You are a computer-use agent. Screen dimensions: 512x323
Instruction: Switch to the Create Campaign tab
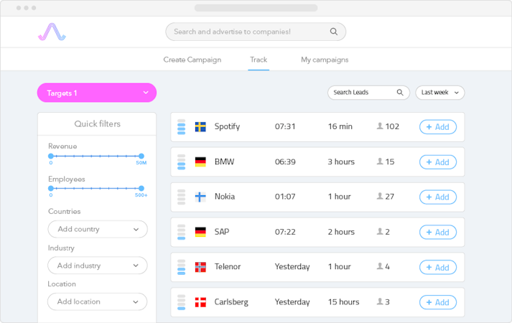192,60
